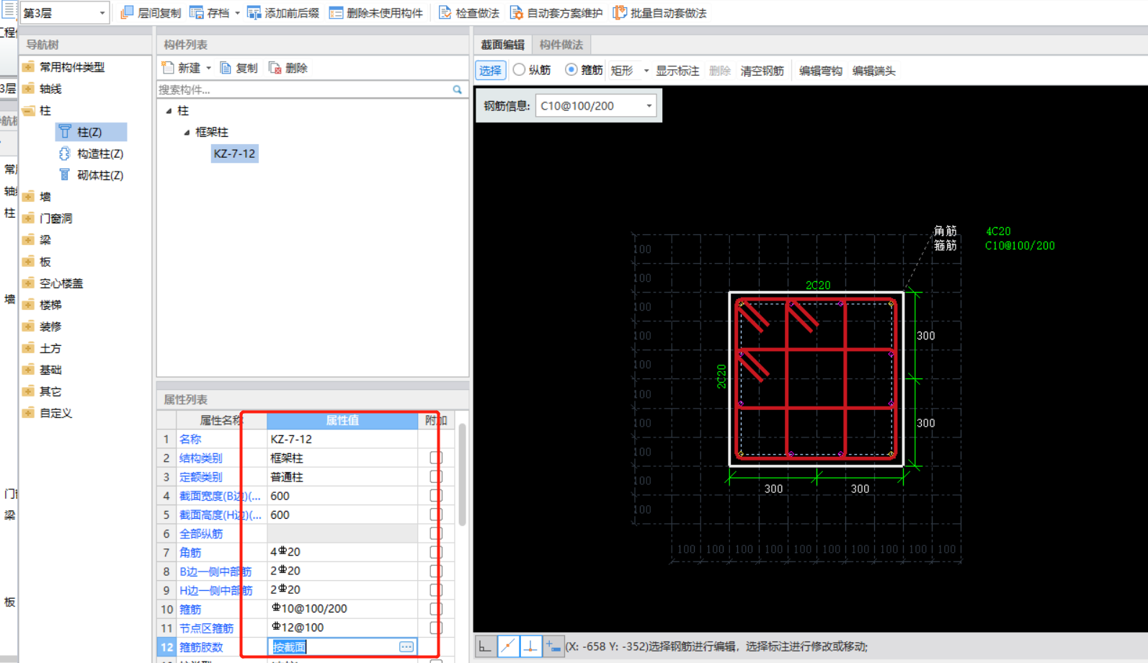This screenshot has height=663, width=1148.
Task: Tick the 附加 checkbox for 截面高度
Action: (436, 515)
